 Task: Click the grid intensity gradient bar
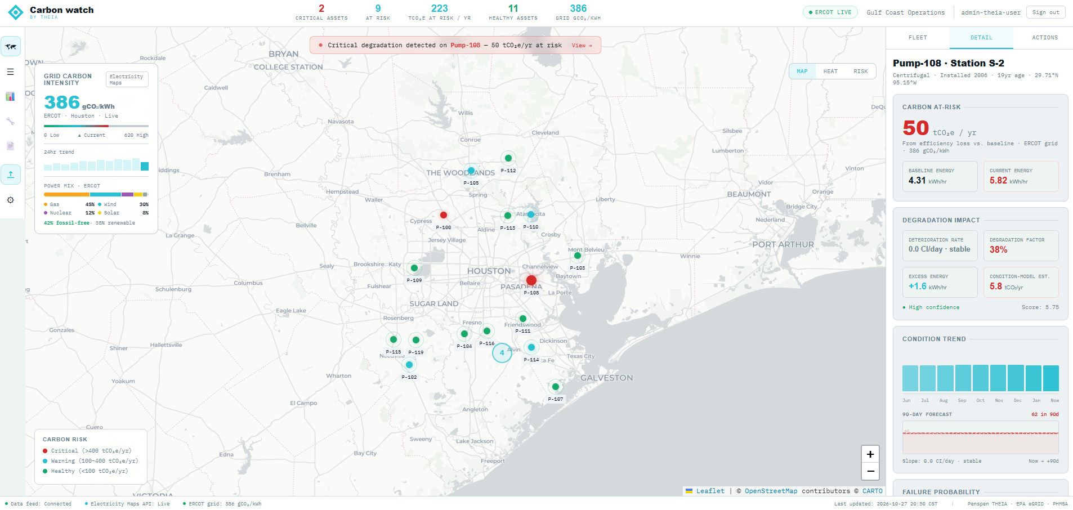tap(96, 126)
